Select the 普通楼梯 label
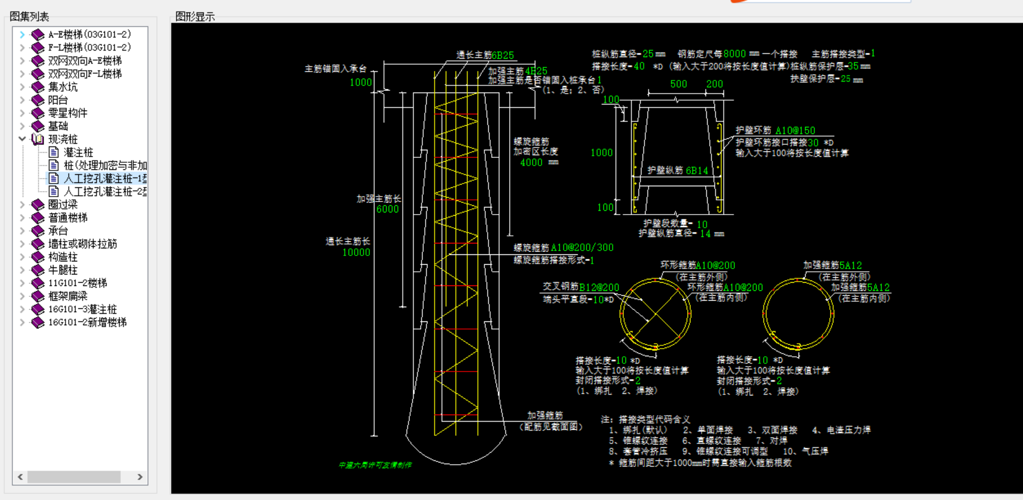The width and height of the screenshot is (1023, 500). click(x=68, y=218)
